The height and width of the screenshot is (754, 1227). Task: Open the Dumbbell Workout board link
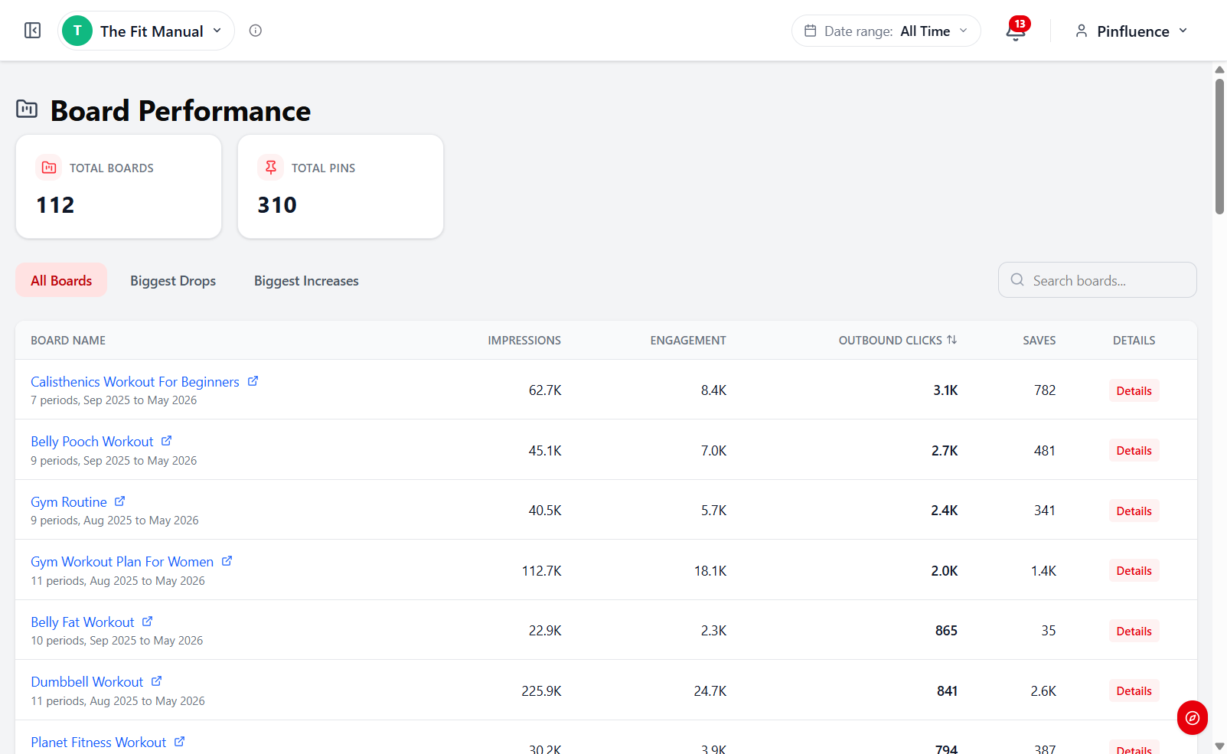point(86,681)
